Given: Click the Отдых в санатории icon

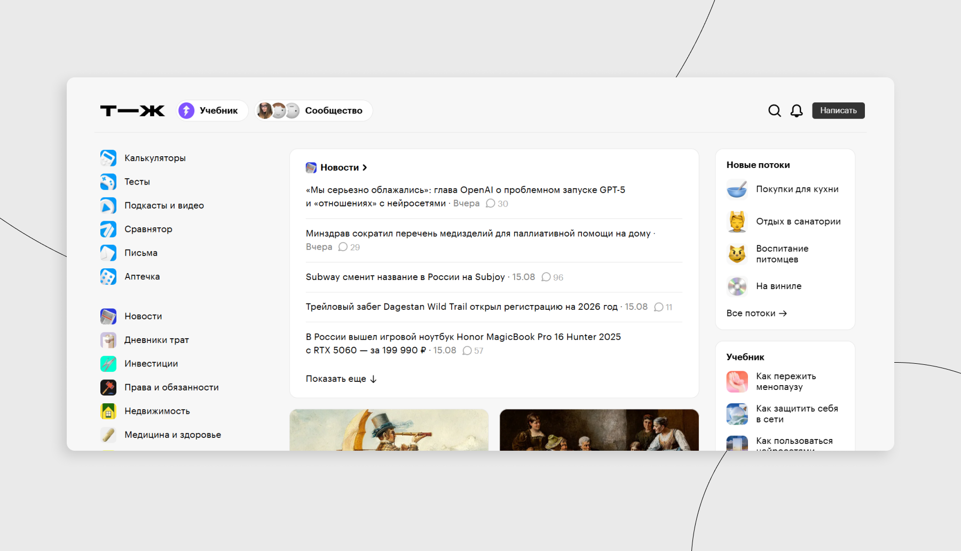Looking at the screenshot, I should [737, 221].
